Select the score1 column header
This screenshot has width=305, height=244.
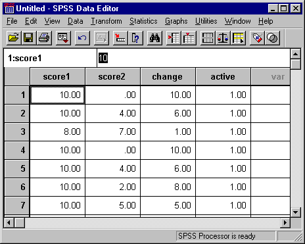57,76
